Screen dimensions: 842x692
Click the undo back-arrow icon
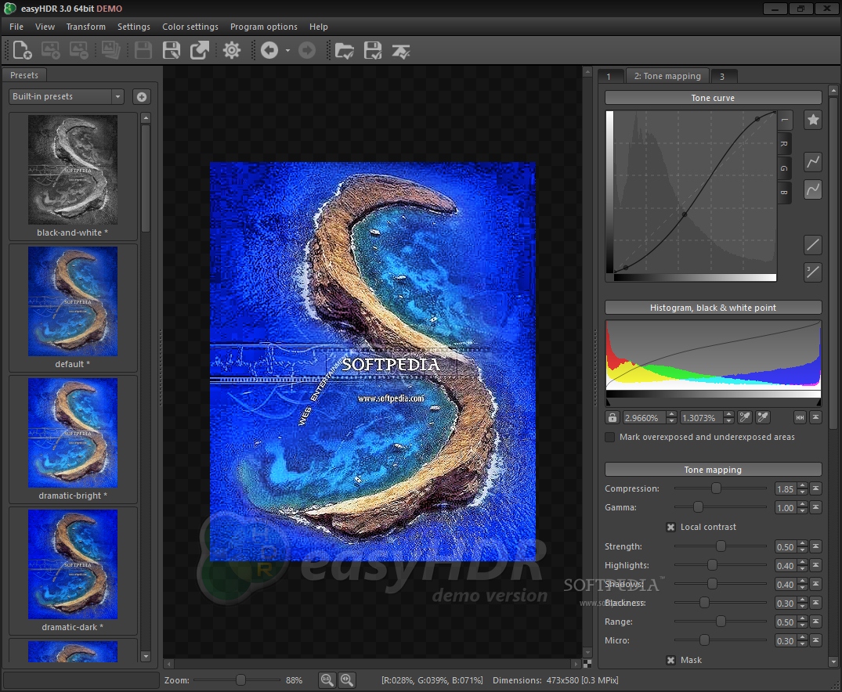pos(269,50)
